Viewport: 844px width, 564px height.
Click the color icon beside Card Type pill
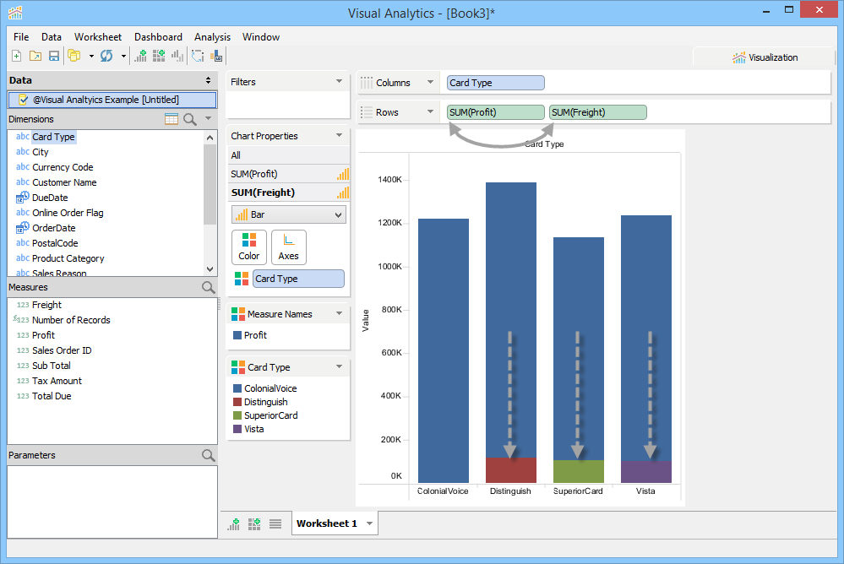[242, 279]
